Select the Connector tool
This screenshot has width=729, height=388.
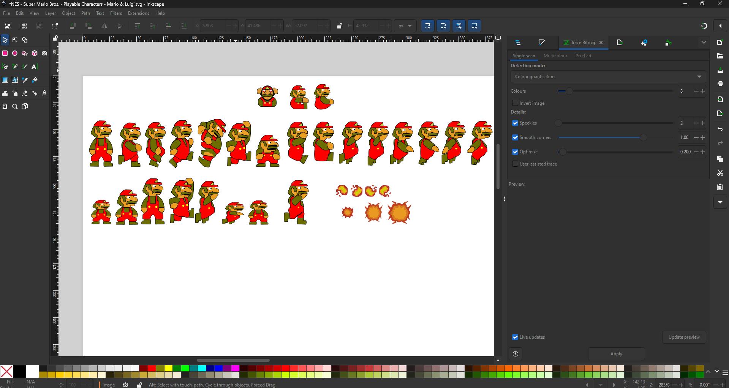(x=35, y=93)
